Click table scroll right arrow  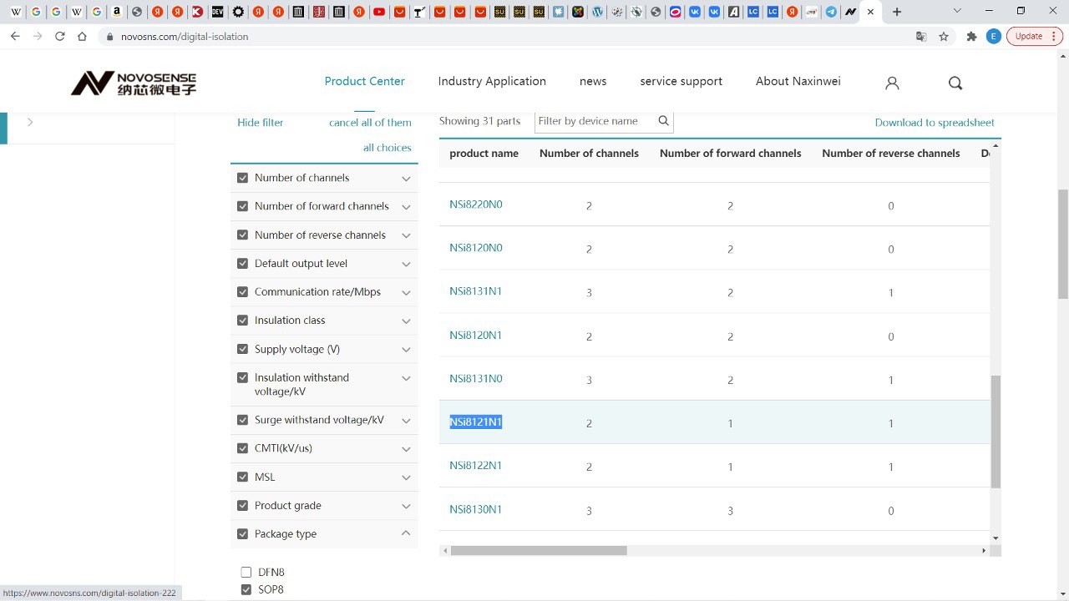tap(984, 551)
